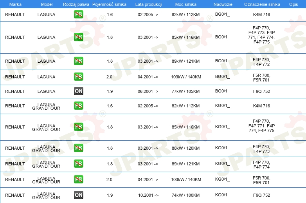Select K4M 716 in the Laguna BG0/1_ row
Viewport: 306px width, 203px height.
point(261,14)
